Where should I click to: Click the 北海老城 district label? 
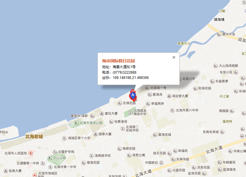coord(34,137)
